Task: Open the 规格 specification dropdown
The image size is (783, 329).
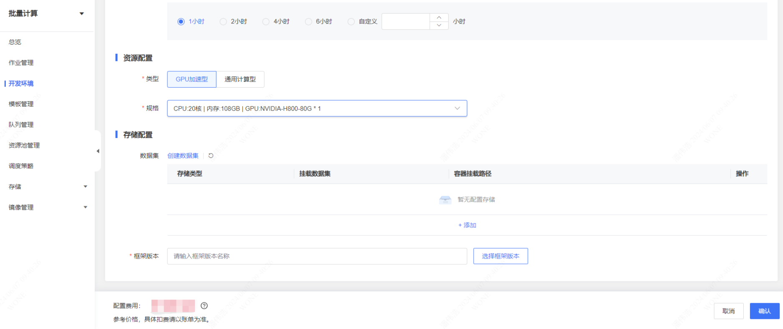Action: click(x=317, y=108)
